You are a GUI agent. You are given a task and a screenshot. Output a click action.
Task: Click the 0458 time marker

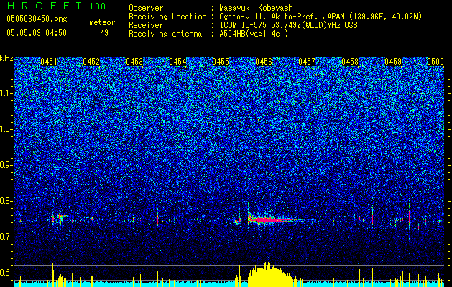(350, 62)
